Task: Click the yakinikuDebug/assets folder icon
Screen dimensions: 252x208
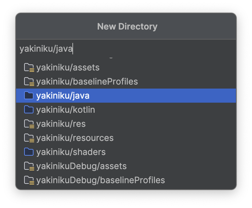Action: pyautogui.click(x=29, y=166)
